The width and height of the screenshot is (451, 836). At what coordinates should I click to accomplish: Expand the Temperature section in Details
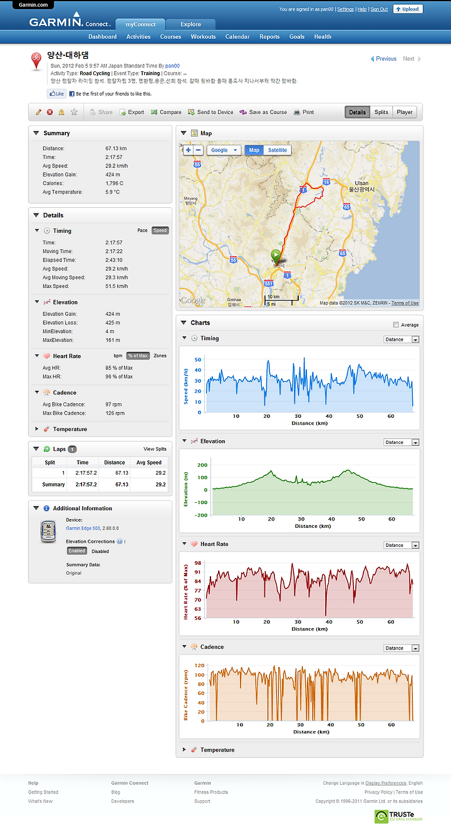(x=36, y=429)
